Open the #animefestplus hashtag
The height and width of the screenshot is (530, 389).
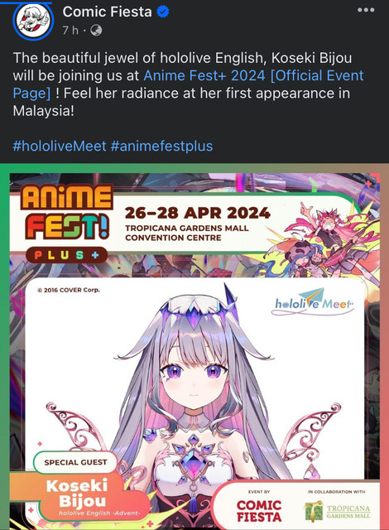[161, 146]
